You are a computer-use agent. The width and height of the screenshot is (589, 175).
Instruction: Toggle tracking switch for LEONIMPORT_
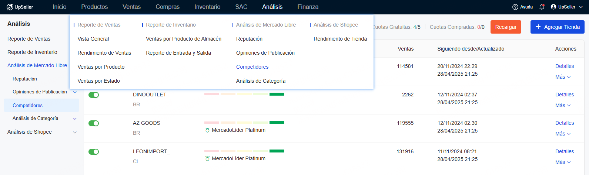click(x=94, y=152)
